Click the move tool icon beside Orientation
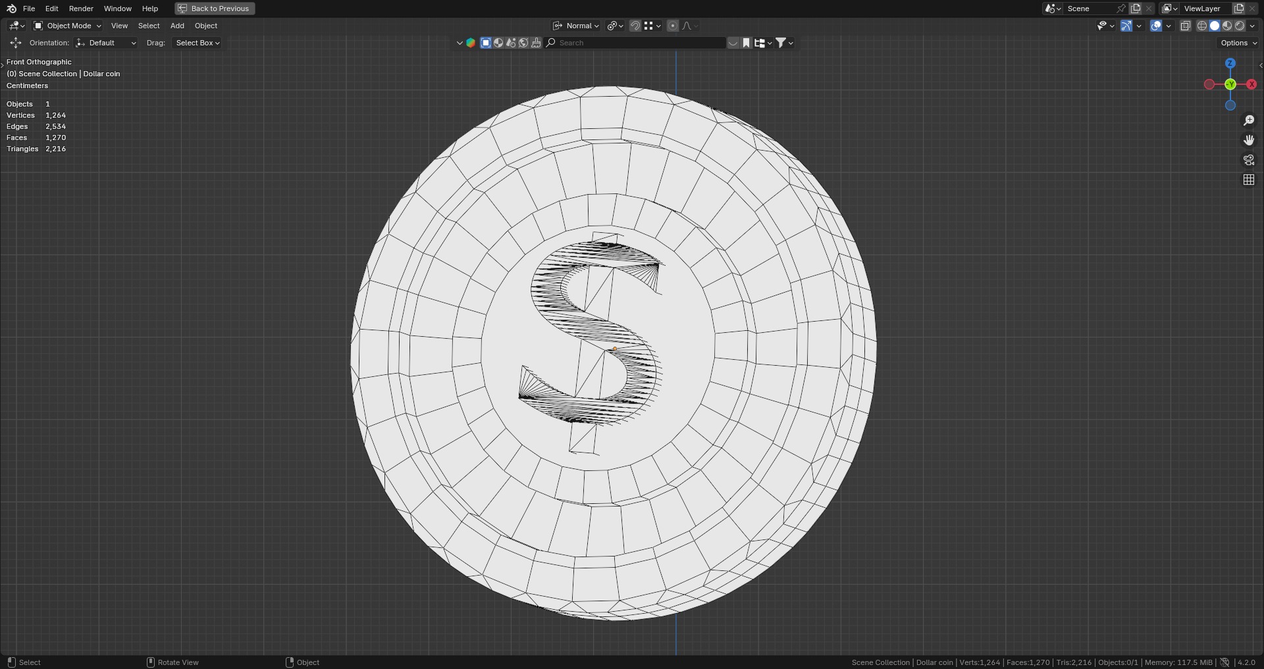Viewport: 1264px width, 669px height. [15, 43]
